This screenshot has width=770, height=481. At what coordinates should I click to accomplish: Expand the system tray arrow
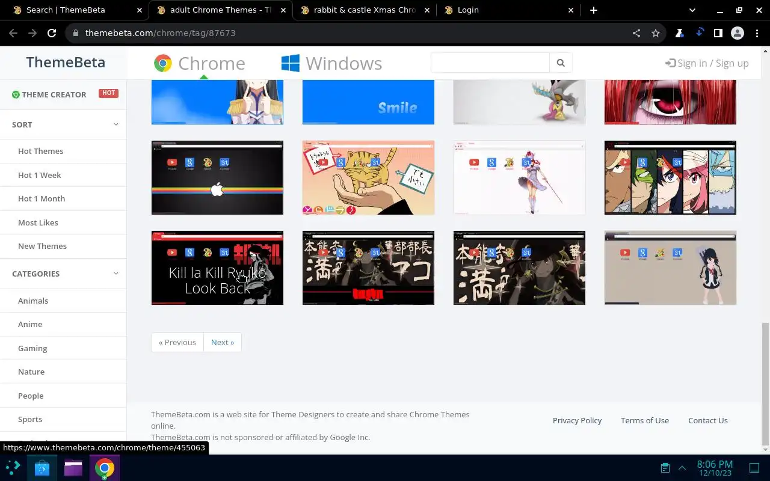coord(682,468)
